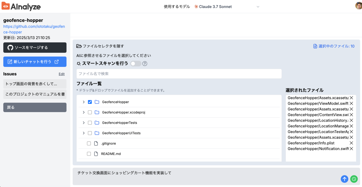Check the .gitignore file checkbox
The height and width of the screenshot is (187, 362).
89,143
